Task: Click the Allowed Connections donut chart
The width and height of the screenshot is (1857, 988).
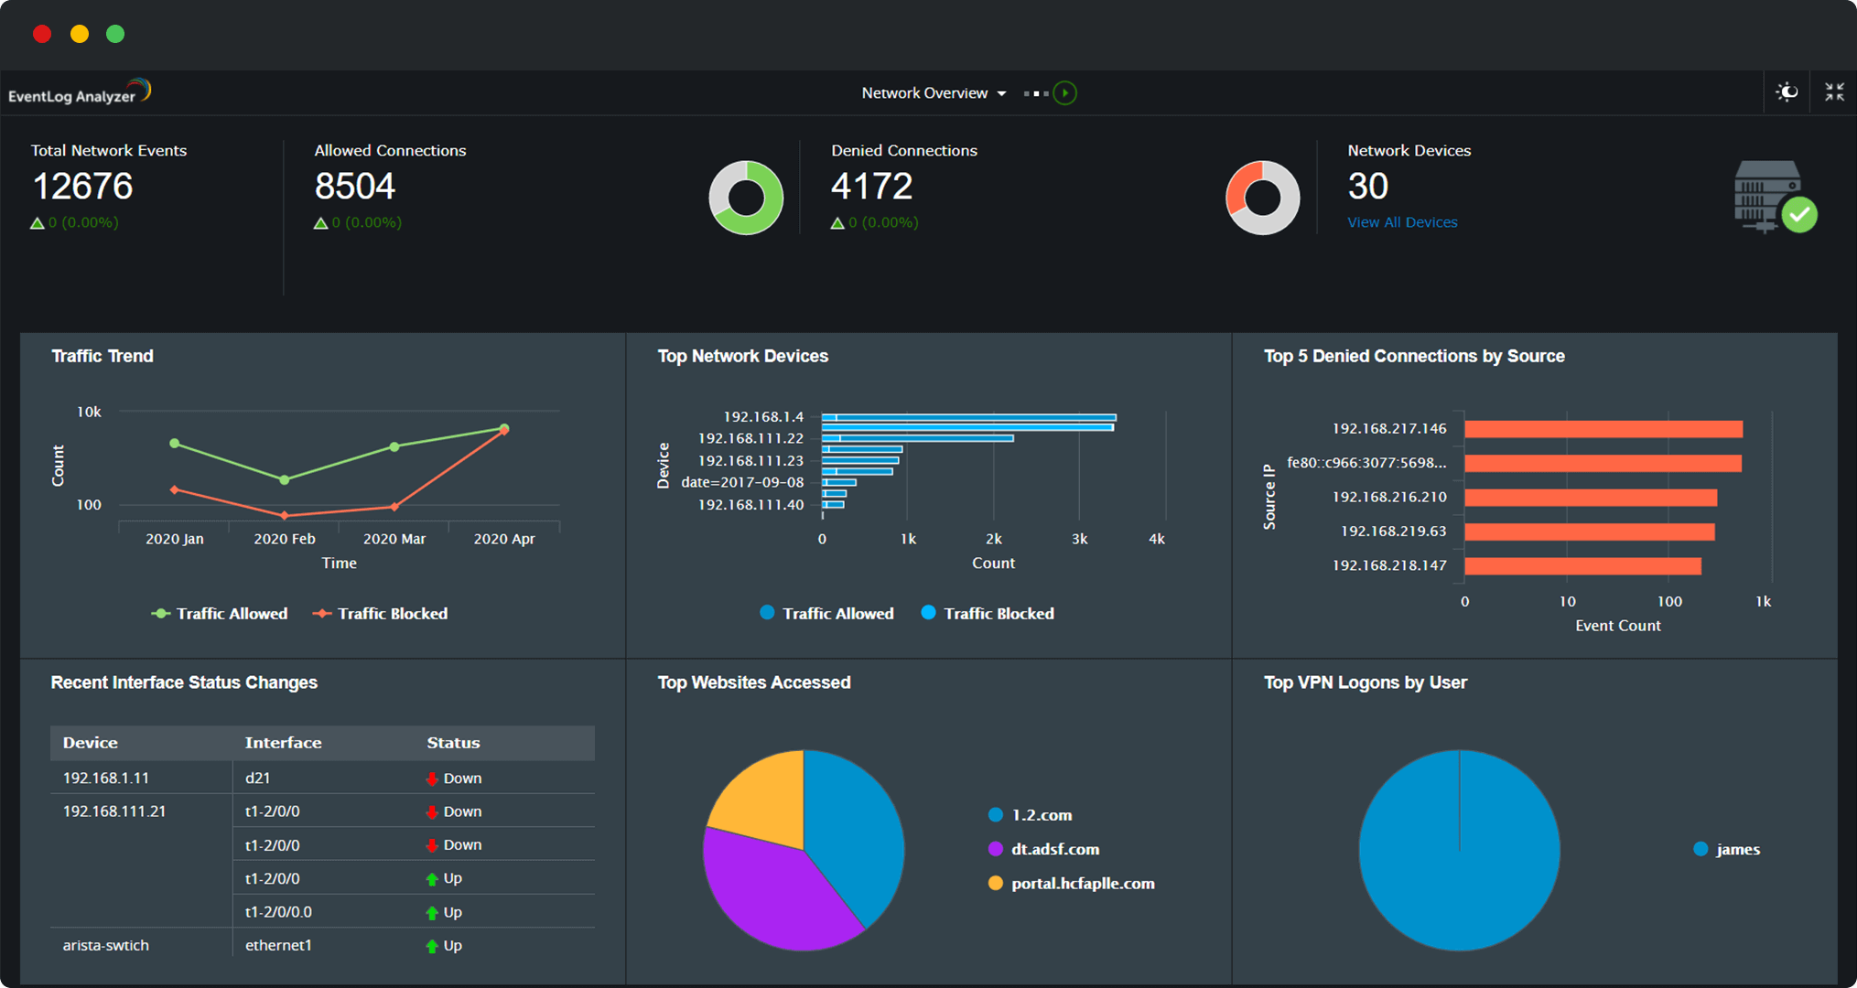Action: pos(745,198)
